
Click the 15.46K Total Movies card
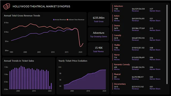pyautogui.click(x=99, y=49)
